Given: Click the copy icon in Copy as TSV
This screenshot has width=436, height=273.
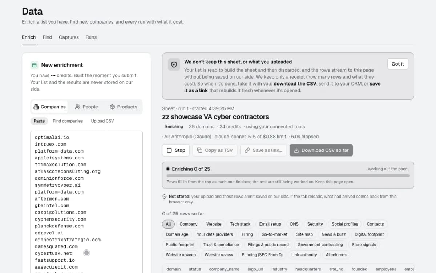Looking at the screenshot, I should point(199,150).
